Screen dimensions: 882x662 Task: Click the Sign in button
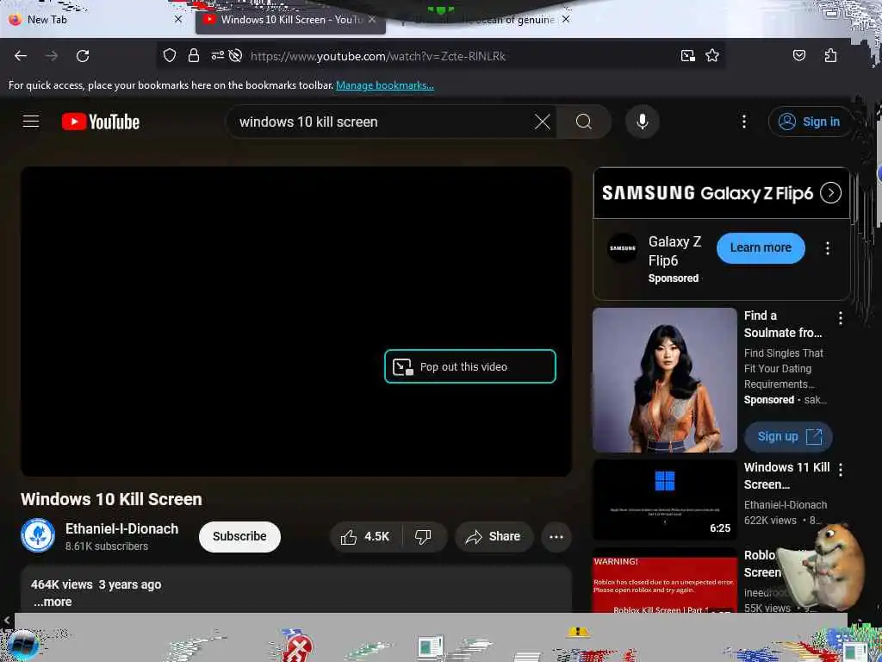click(810, 122)
